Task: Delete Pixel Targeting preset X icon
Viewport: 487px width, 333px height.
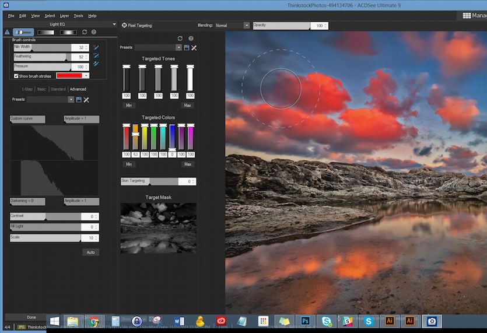Action: [194, 47]
